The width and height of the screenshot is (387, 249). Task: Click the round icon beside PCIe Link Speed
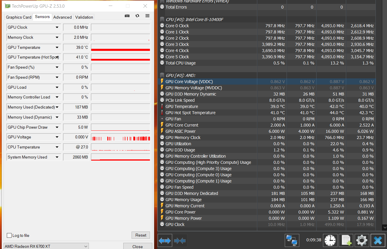[x=162, y=100]
